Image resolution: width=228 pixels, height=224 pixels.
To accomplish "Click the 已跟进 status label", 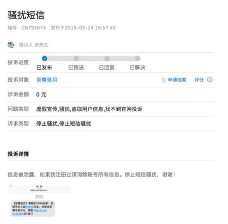I will [x=76, y=68].
